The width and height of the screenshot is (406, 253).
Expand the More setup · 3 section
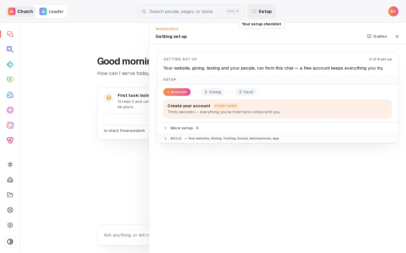277,128
